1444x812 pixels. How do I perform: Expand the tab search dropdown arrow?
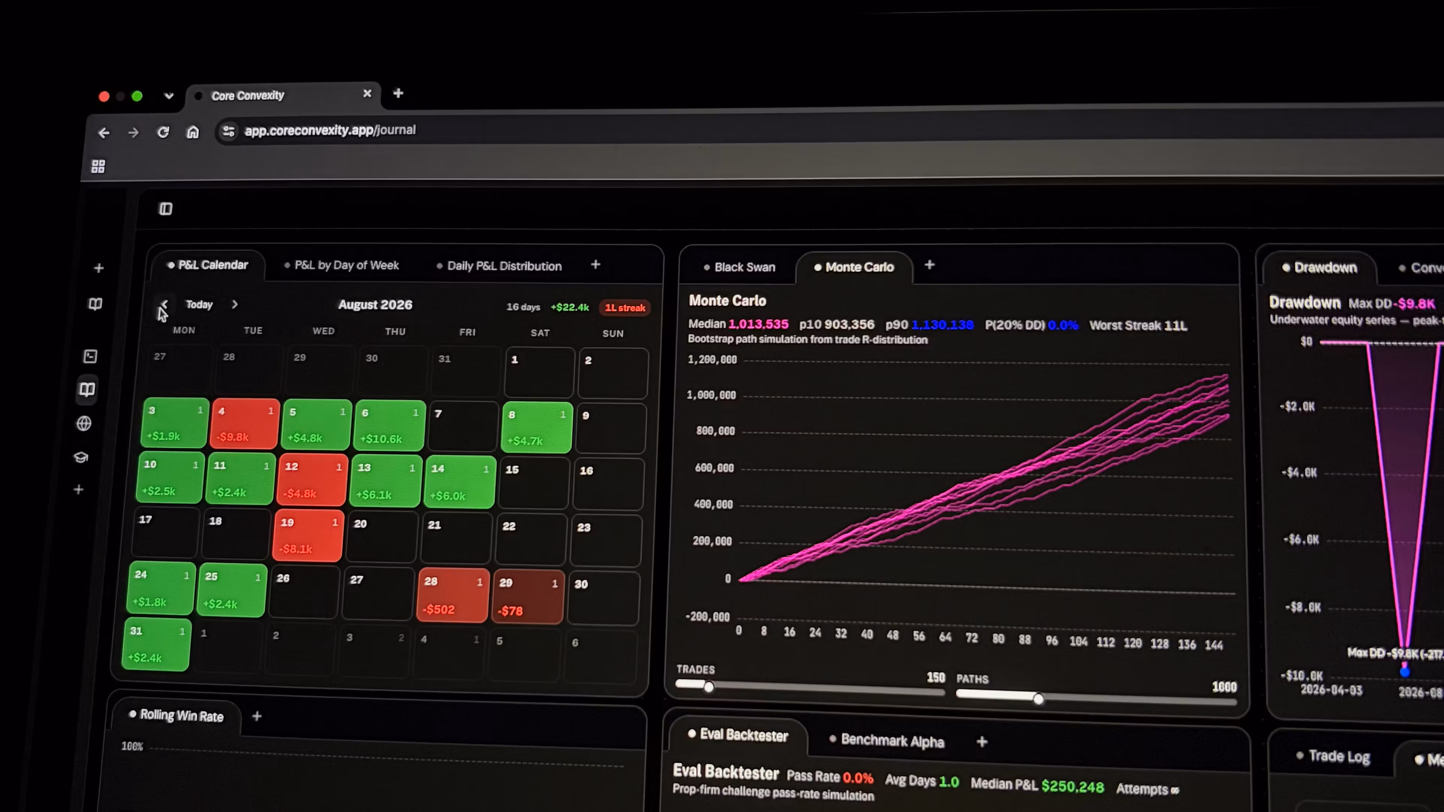169,96
